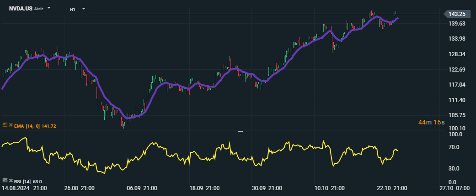Image resolution: width=476 pixels, height=196 pixels.
Task: Remove the EMA indicator with X icon
Action: pos(10,125)
